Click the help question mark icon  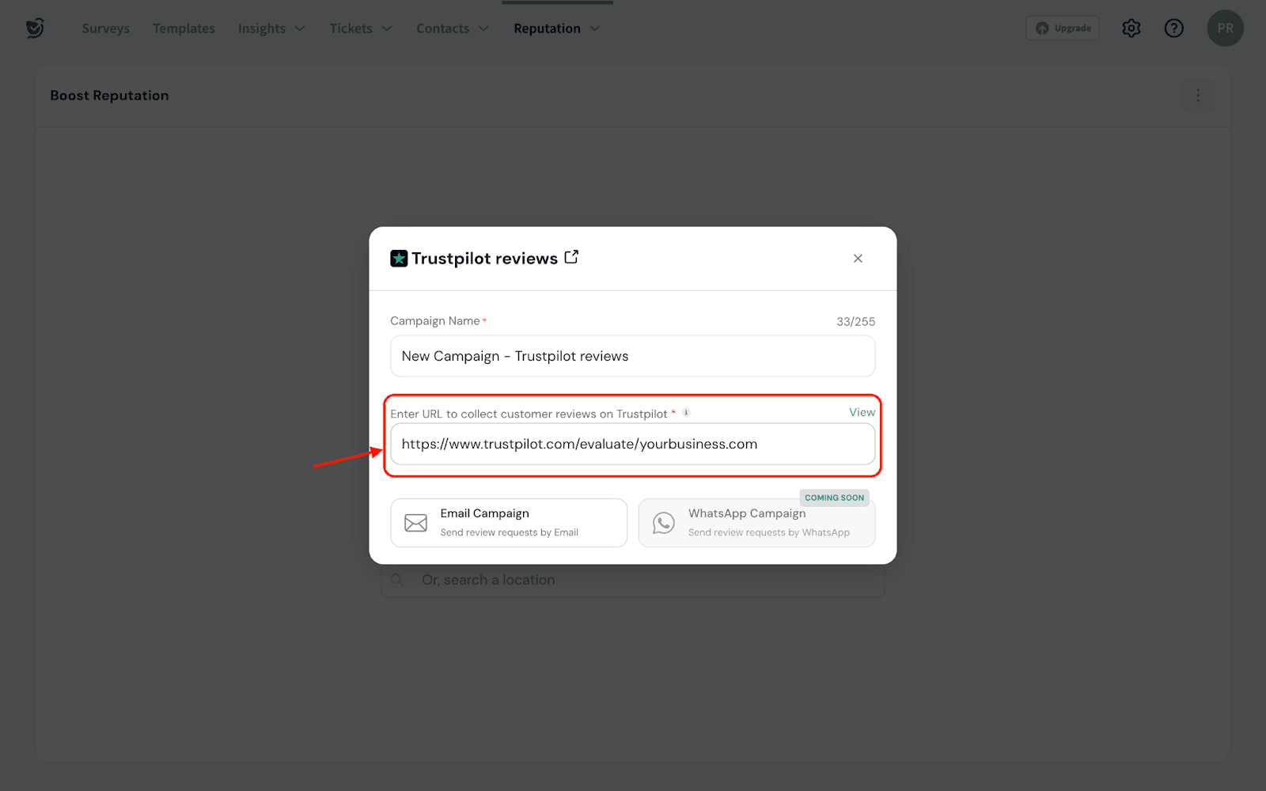pyautogui.click(x=1173, y=28)
